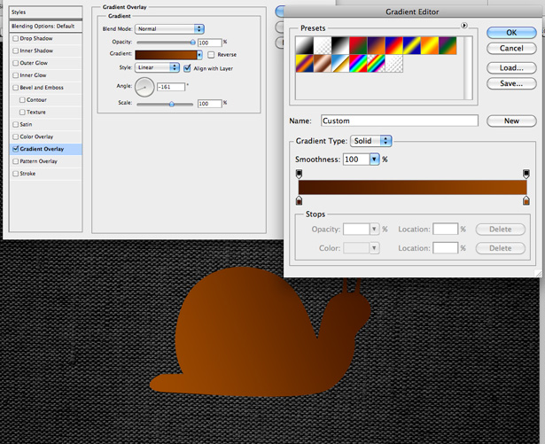
Task: Uncheck Align with Layer
Action: [187, 68]
